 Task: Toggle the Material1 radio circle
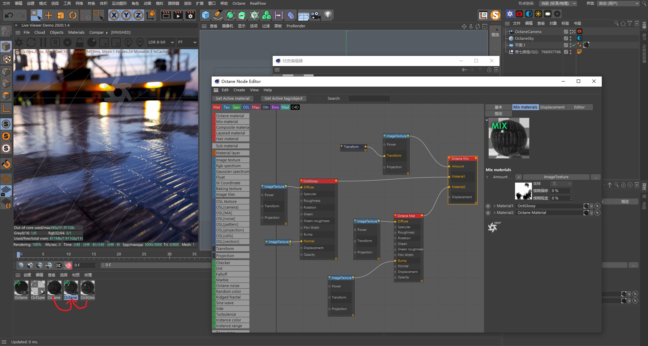coord(488,206)
